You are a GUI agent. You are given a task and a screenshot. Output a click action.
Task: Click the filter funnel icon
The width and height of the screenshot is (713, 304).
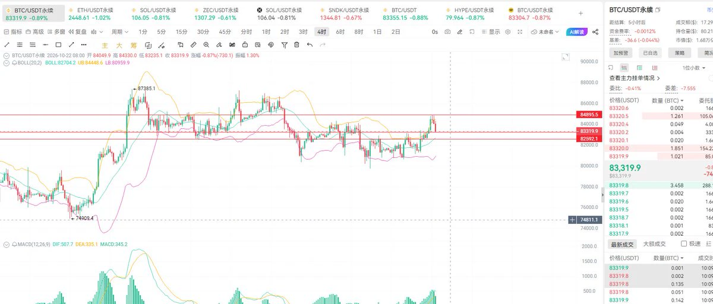click(285, 45)
